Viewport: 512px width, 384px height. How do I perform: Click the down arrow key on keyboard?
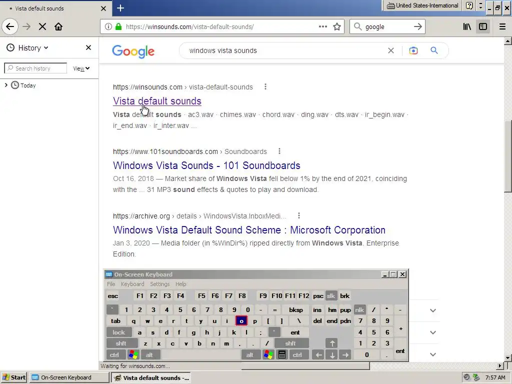click(332, 355)
